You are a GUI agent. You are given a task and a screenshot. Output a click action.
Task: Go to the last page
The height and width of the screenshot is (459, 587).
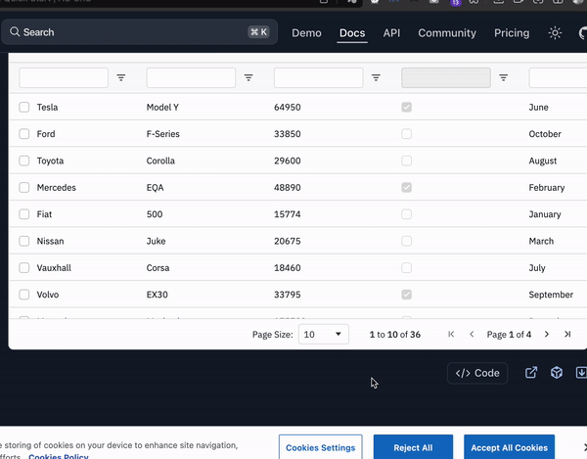pos(567,334)
